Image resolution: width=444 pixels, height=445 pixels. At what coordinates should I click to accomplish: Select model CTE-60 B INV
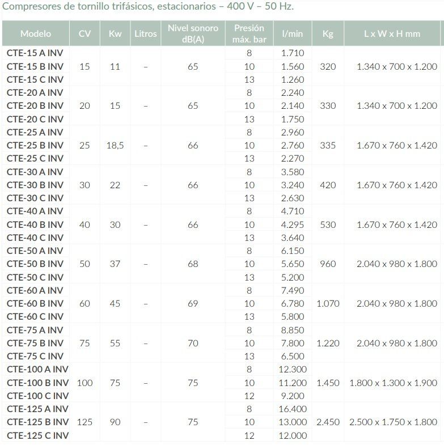click(35, 303)
